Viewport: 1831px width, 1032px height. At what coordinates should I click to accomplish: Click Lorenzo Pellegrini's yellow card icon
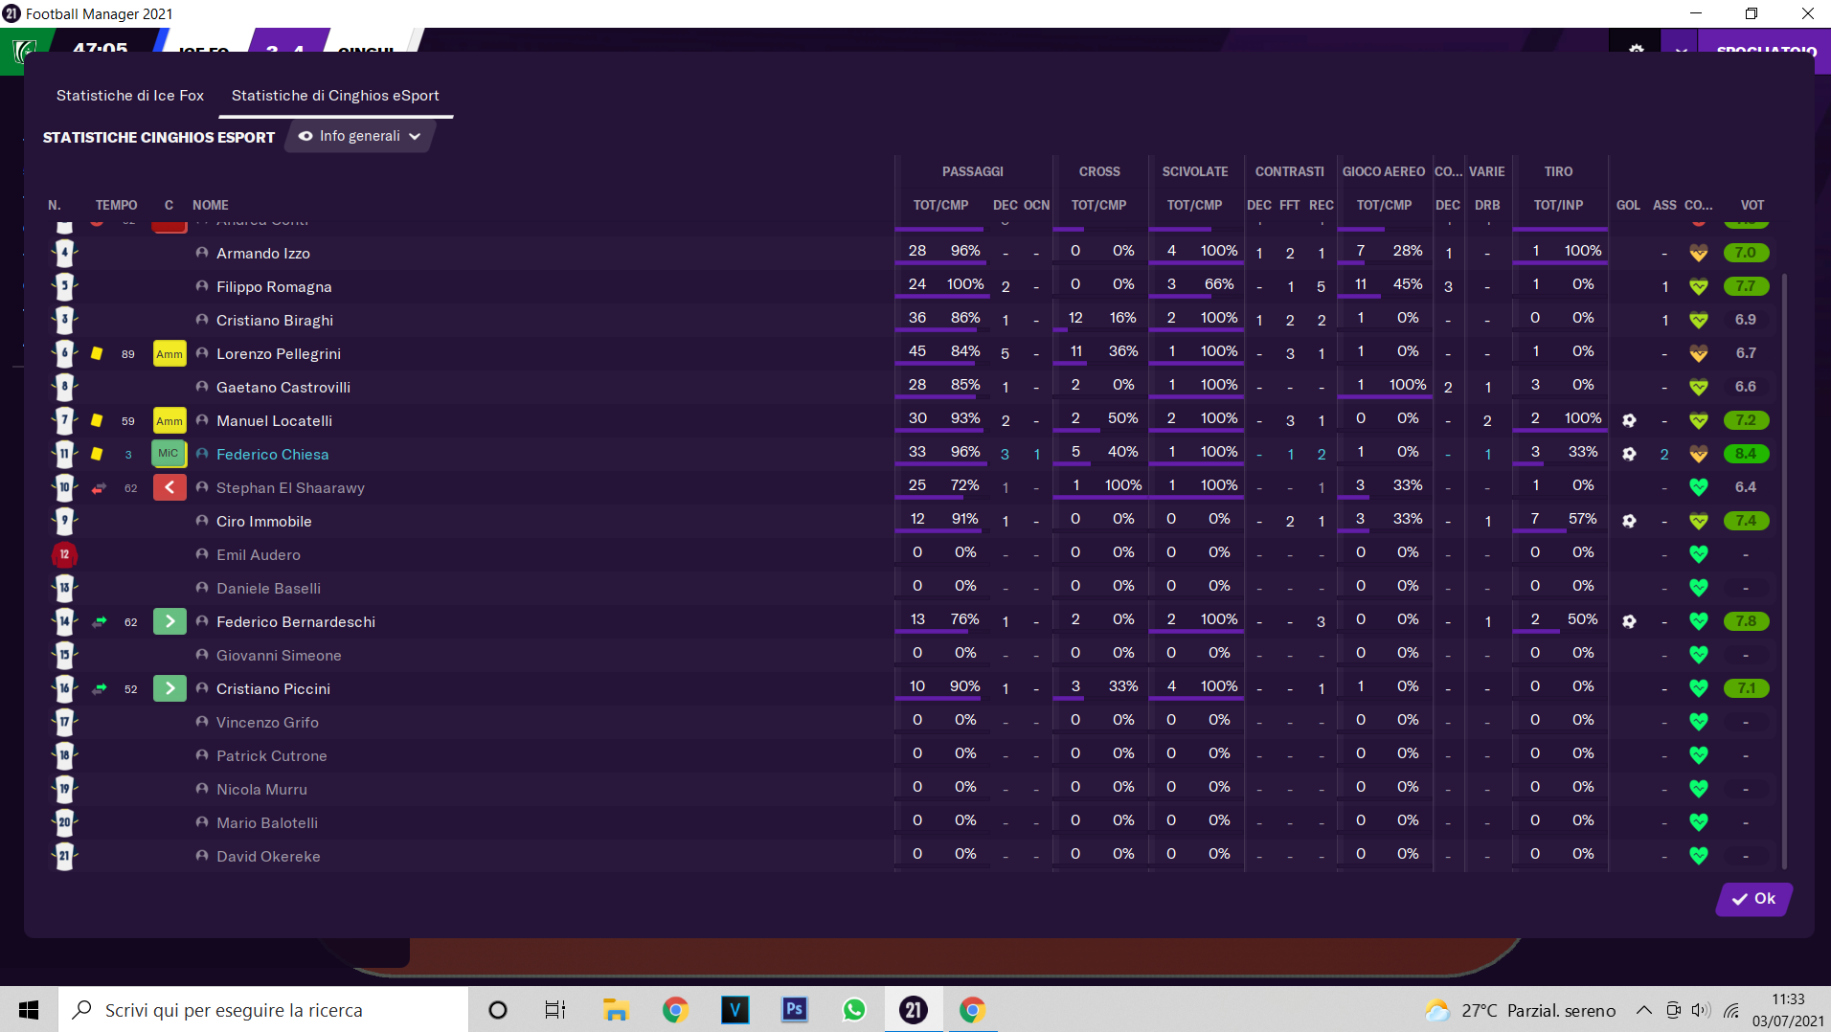point(97,353)
